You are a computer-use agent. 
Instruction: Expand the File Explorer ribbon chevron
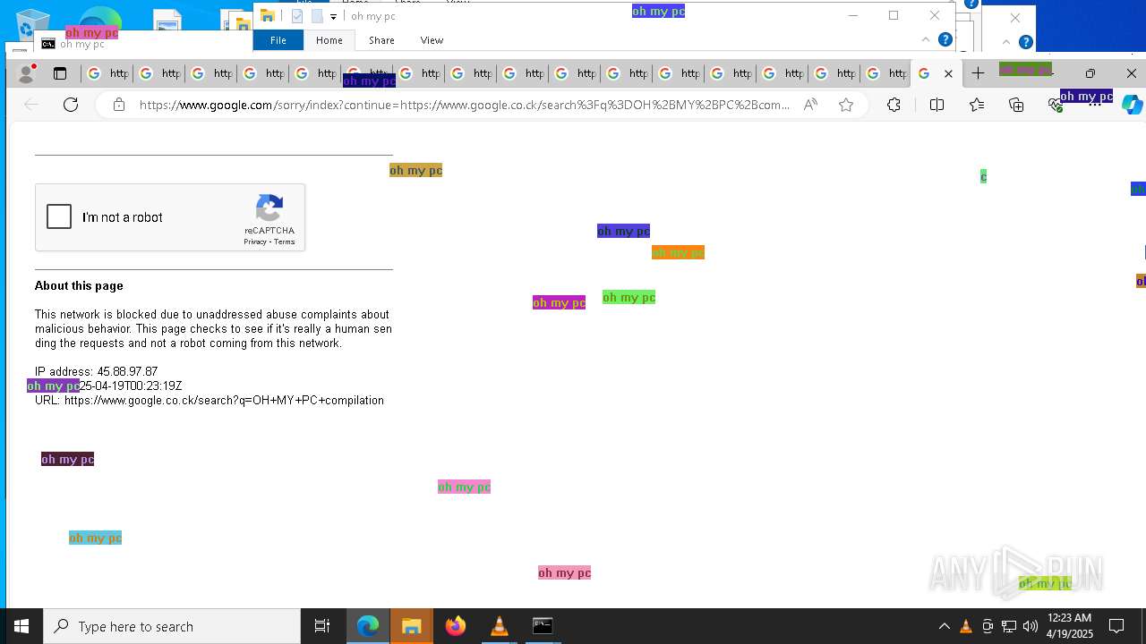[926, 40]
